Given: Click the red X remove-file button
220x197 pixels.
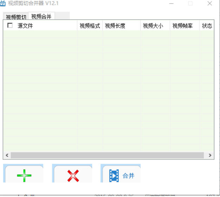Looking at the screenshot, I should click(x=72, y=173).
